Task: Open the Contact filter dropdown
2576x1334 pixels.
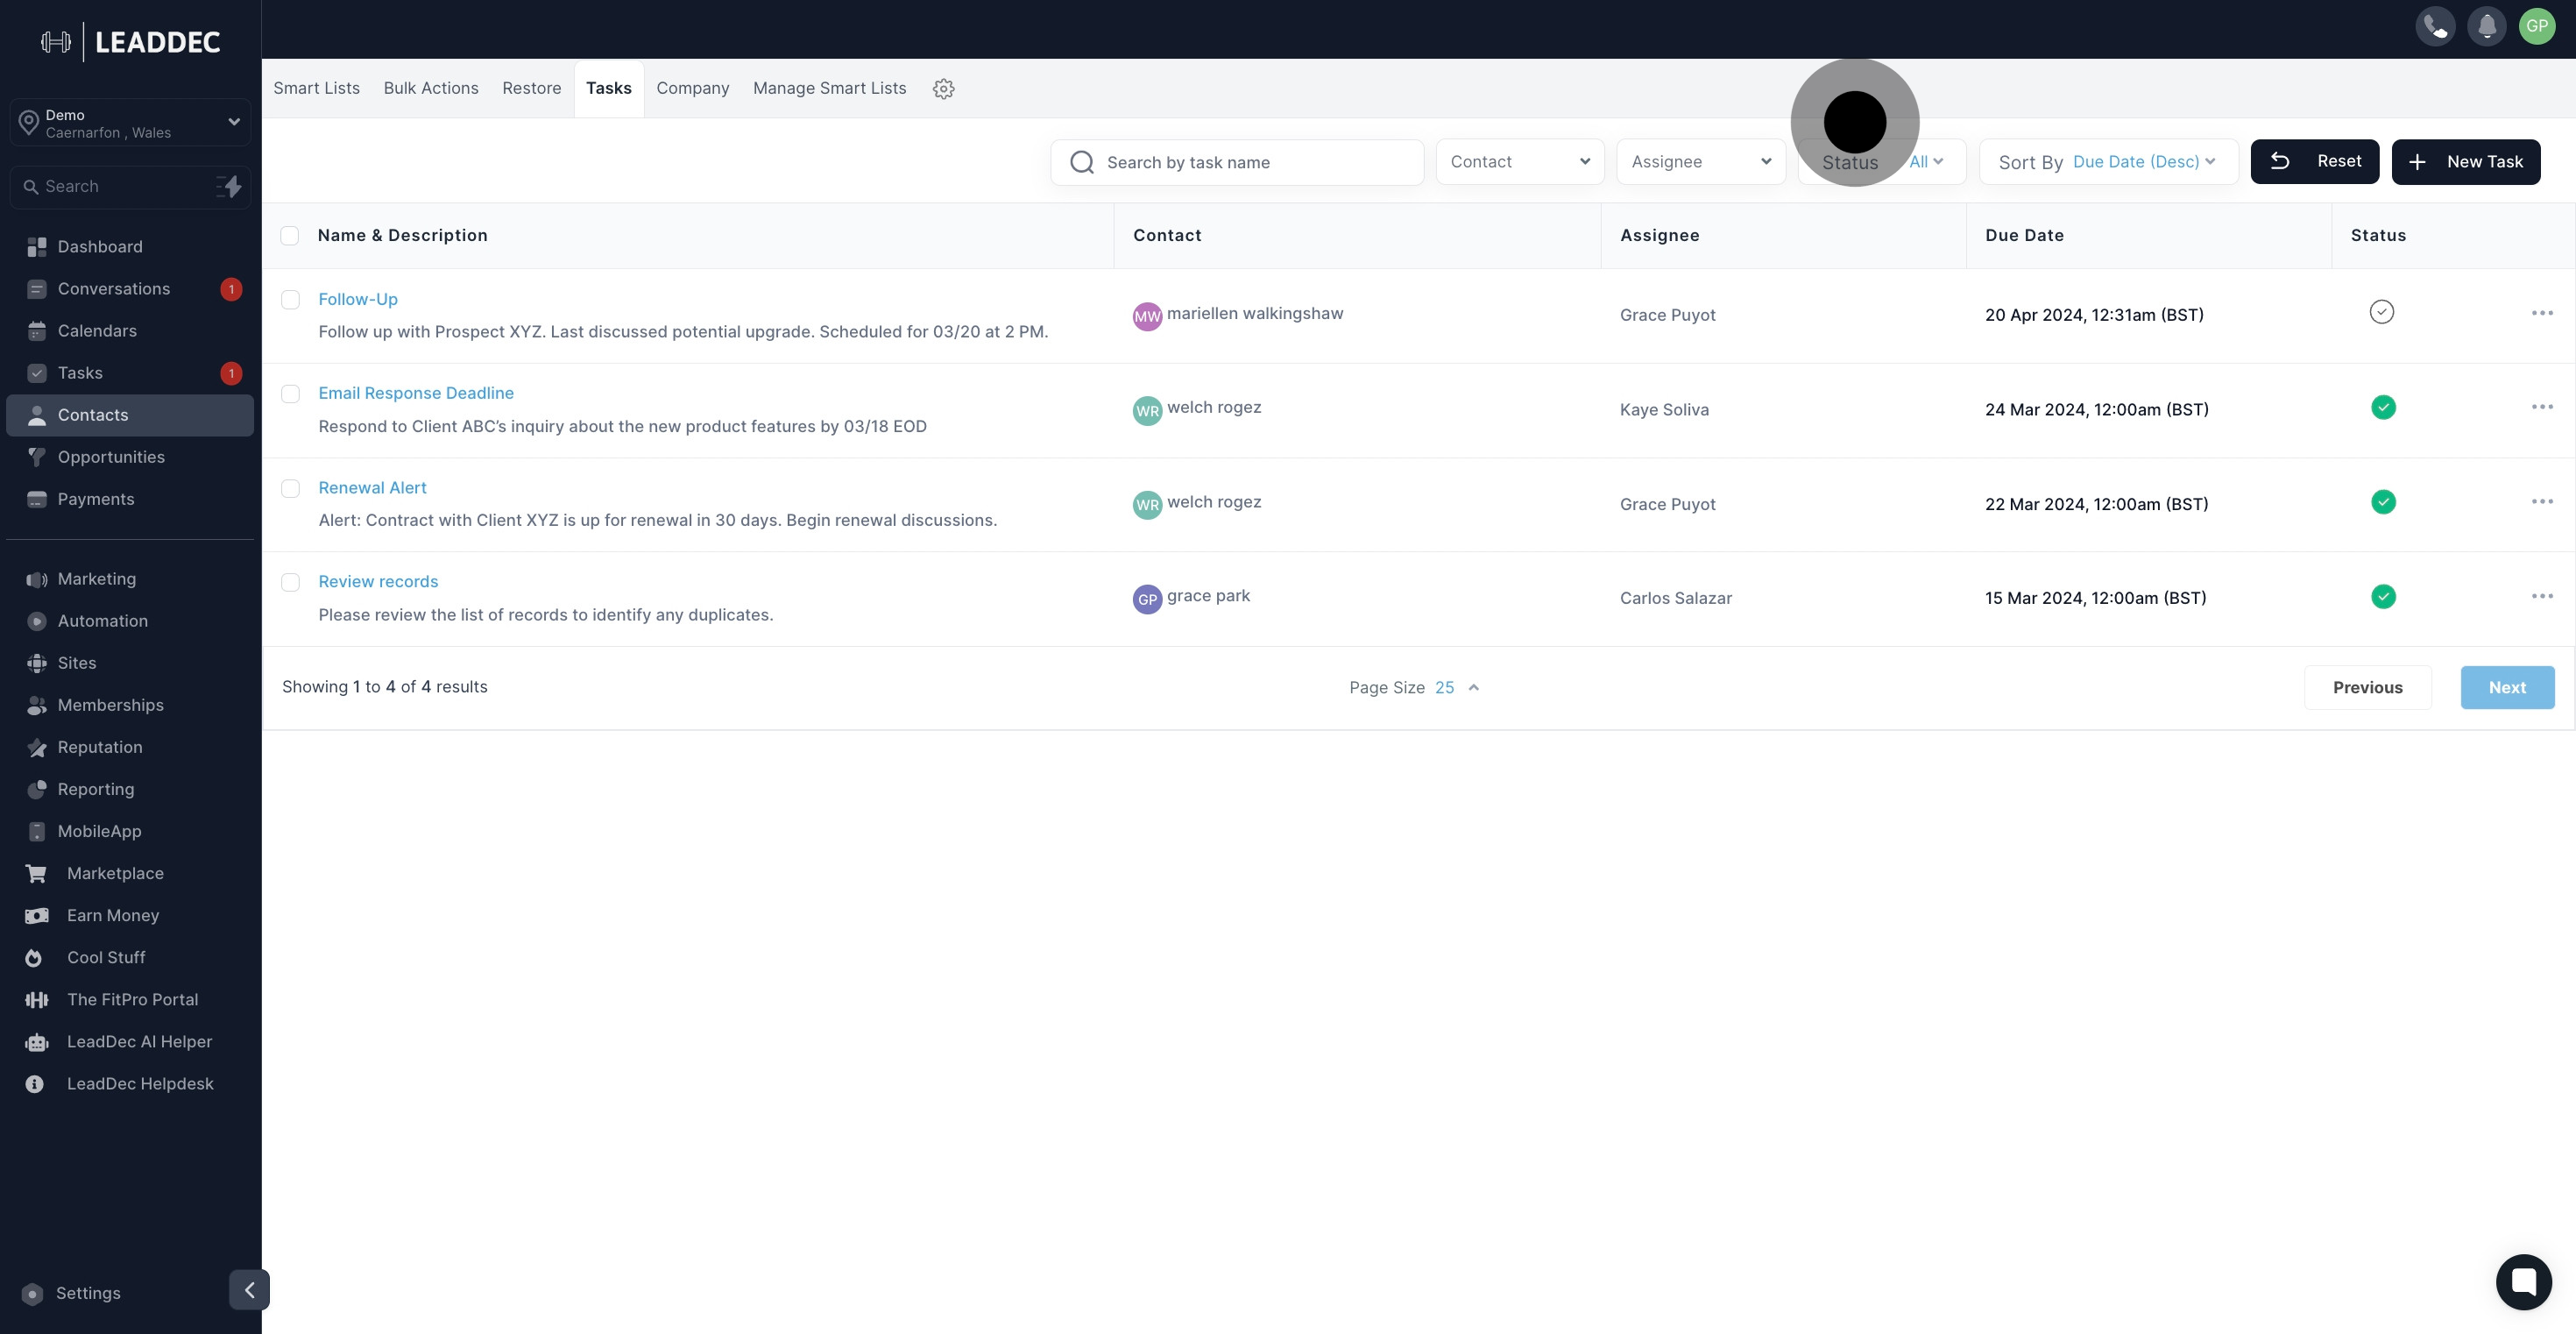Action: pos(1520,162)
